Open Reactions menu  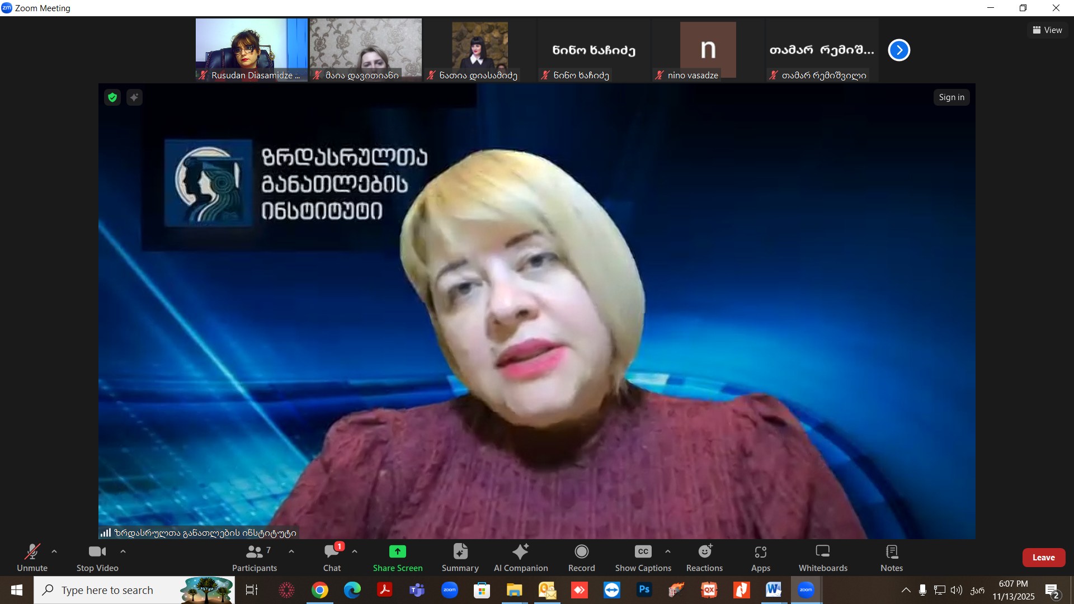coord(704,558)
